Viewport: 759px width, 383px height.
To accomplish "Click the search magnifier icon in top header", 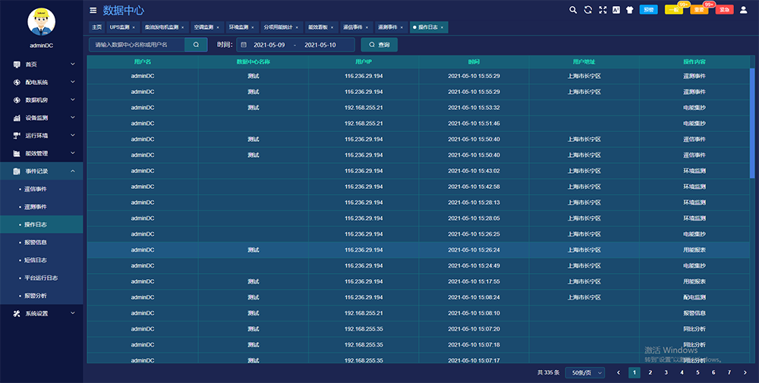I will 574,10.
